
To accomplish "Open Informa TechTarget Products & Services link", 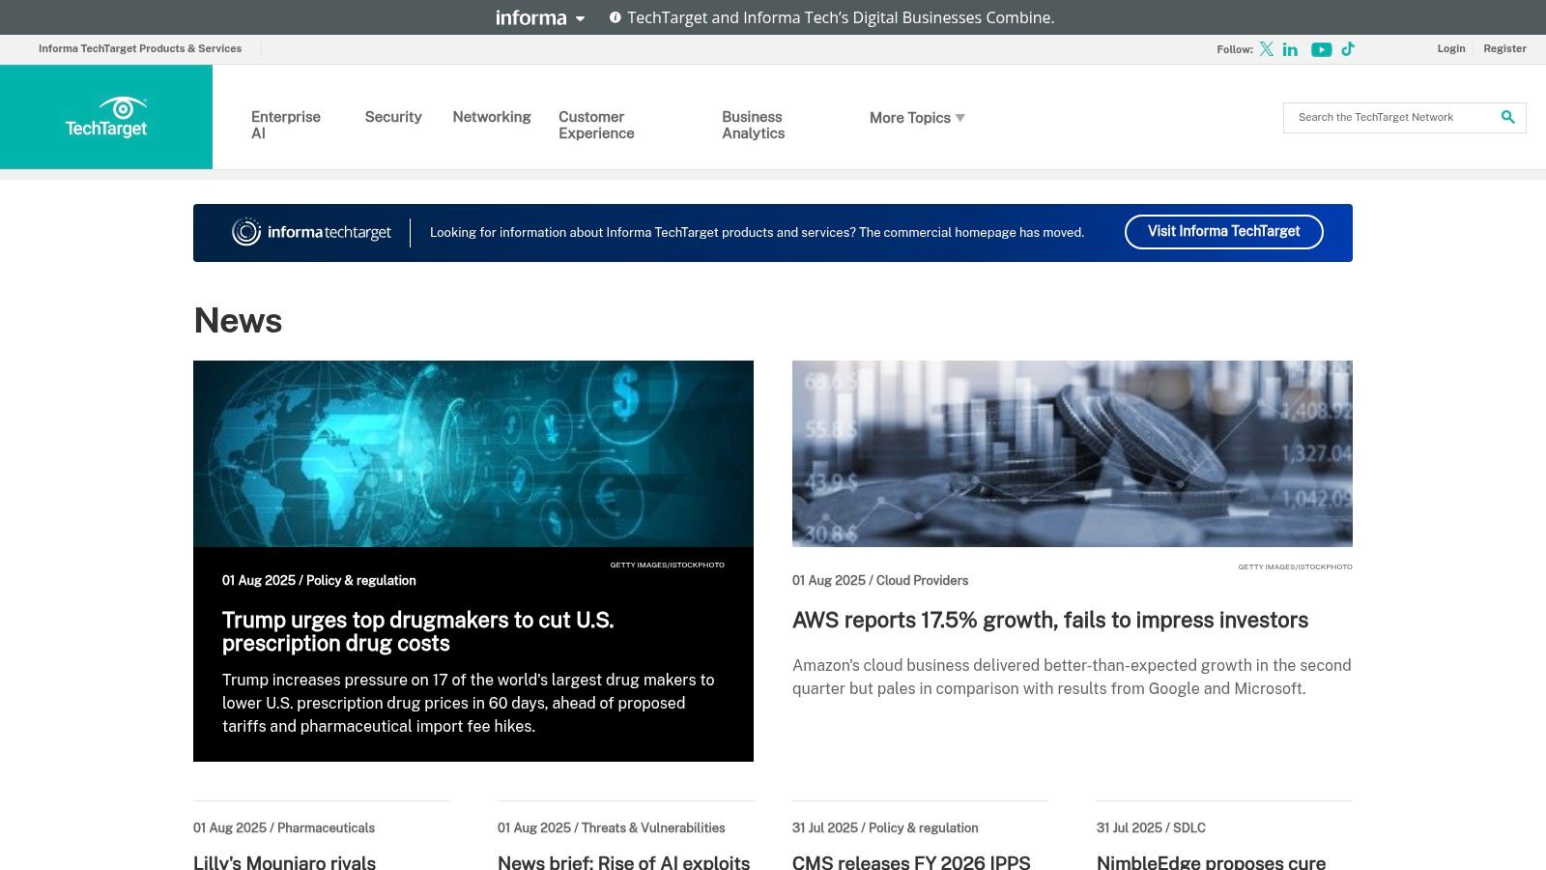I will (x=140, y=48).
